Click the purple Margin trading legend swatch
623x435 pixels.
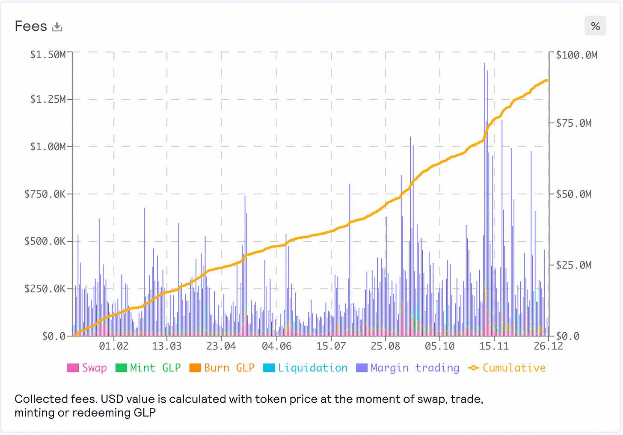(x=362, y=368)
